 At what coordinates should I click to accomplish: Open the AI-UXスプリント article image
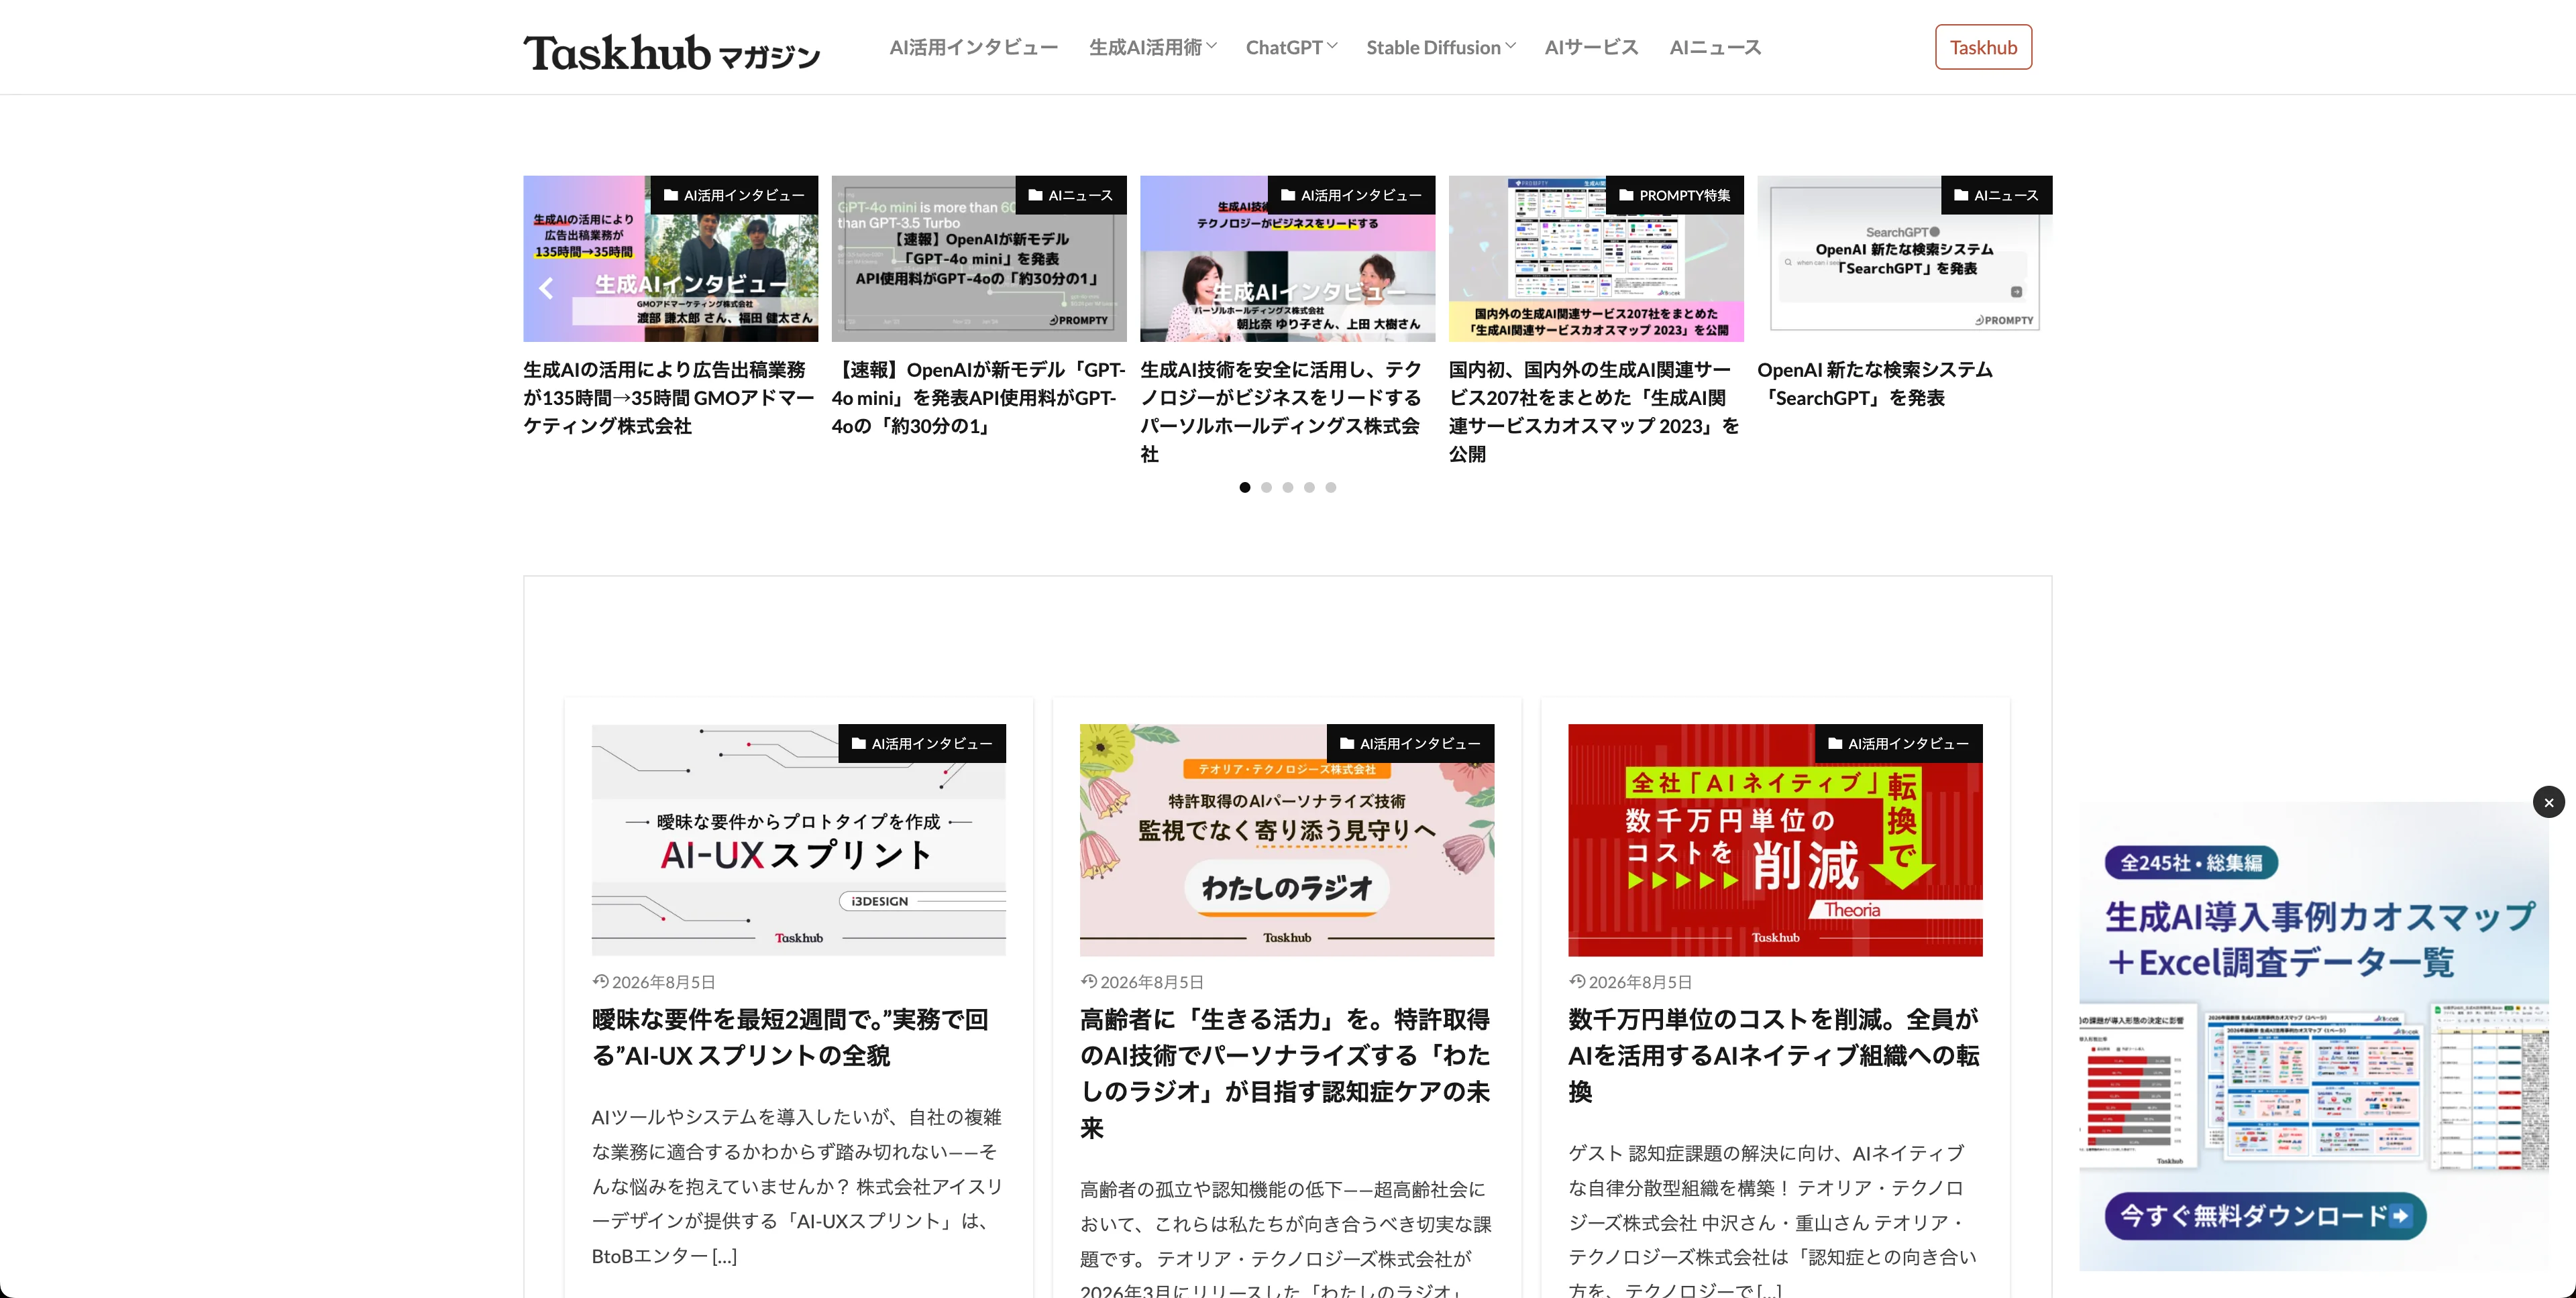click(798, 839)
